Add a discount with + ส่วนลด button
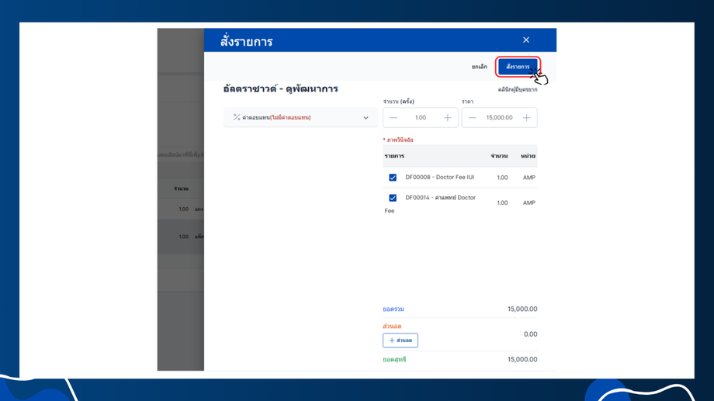714x401 pixels. 400,341
